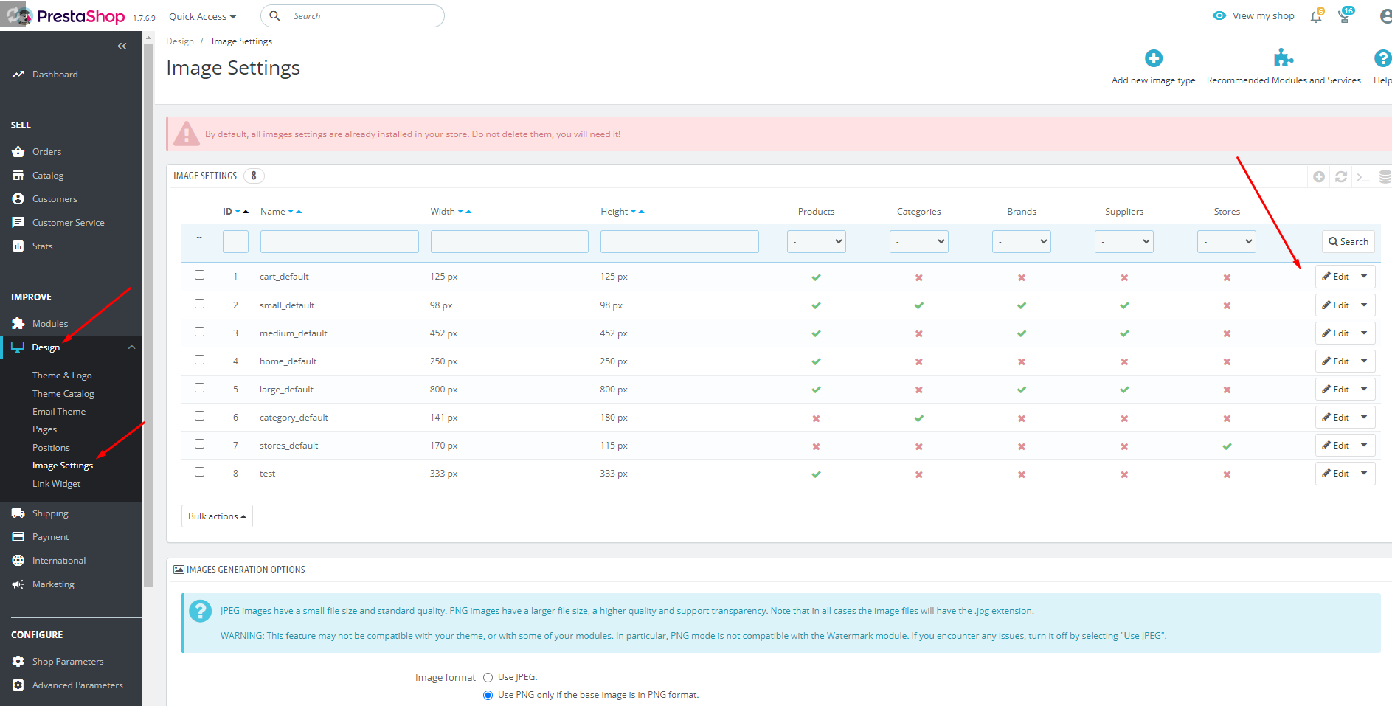The image size is (1392, 706).
Task: Sort Width column ascending arrow
Action: (x=468, y=212)
